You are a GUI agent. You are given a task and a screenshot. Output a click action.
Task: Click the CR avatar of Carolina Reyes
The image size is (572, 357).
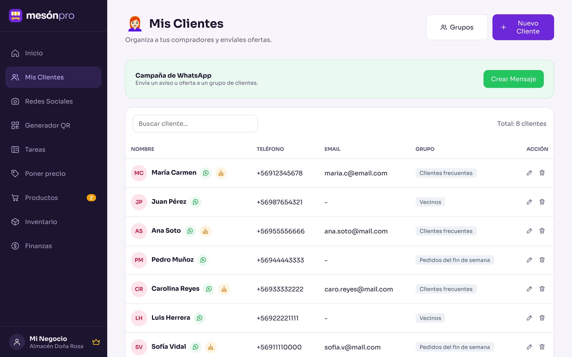[x=139, y=289]
